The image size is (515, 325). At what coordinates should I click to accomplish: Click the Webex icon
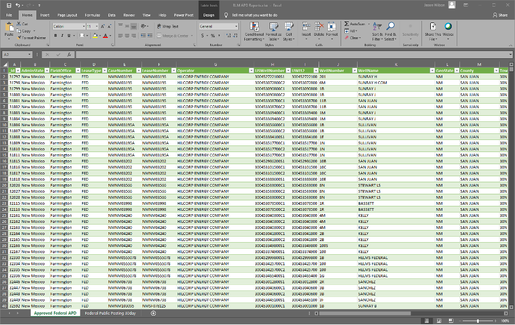(x=448, y=26)
